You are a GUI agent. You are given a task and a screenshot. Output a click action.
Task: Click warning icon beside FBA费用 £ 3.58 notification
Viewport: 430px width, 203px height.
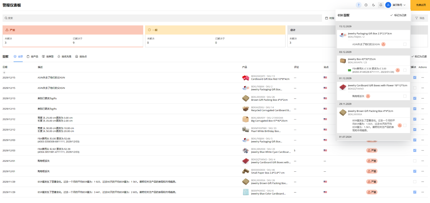click(x=398, y=70)
